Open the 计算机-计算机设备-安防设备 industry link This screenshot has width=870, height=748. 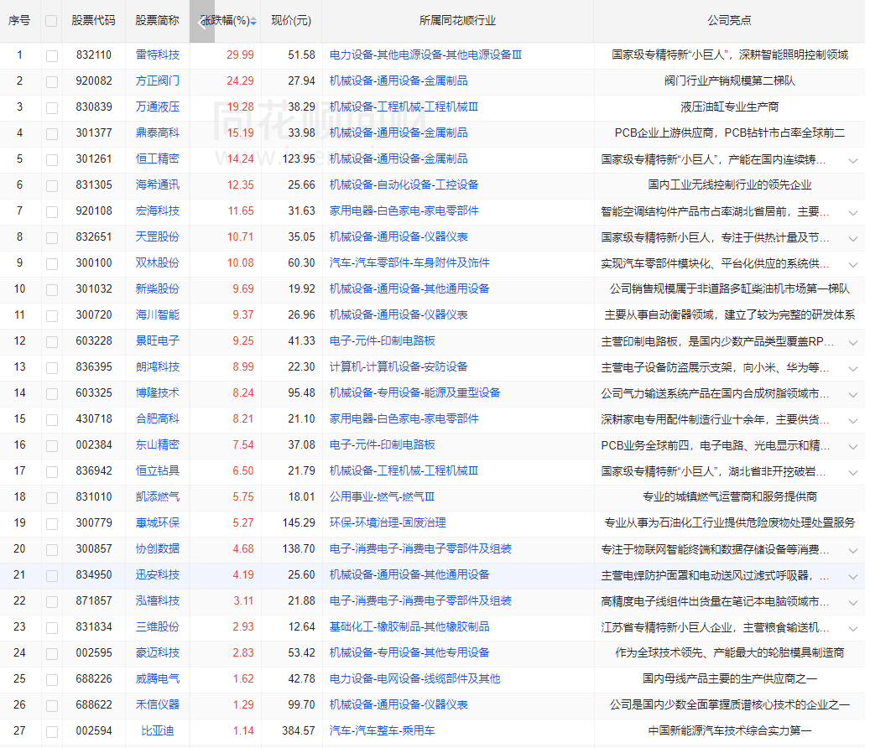[x=399, y=367]
